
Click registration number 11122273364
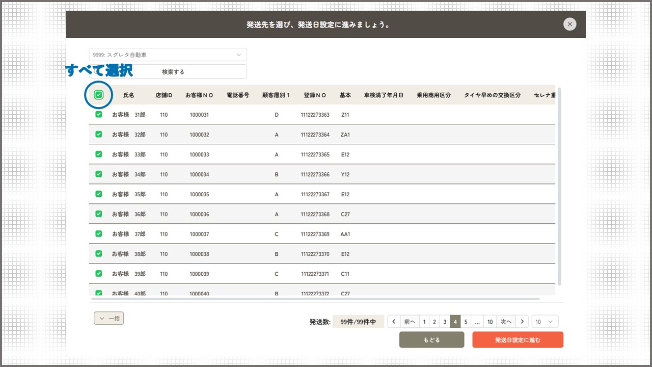(315, 135)
